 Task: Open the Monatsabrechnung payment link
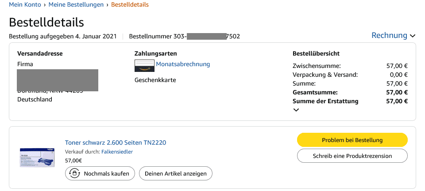[183, 64]
